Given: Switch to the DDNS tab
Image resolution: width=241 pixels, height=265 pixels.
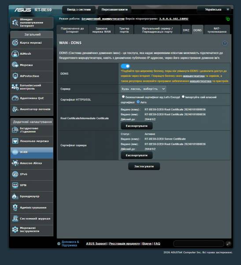Looking at the screenshot, I should click(x=197, y=30).
